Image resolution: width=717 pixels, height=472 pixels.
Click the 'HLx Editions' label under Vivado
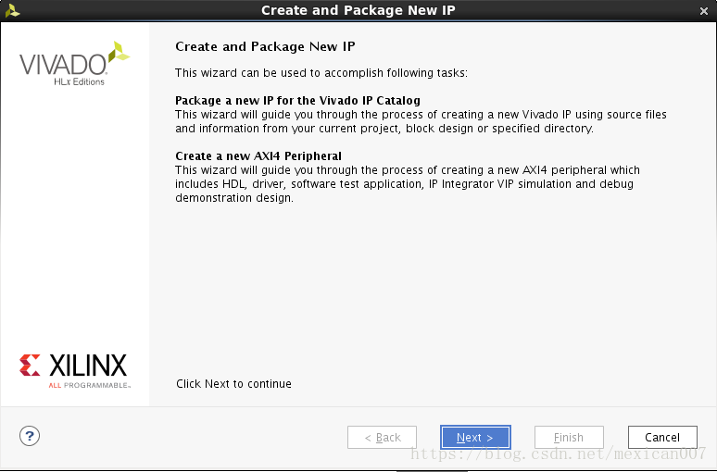(79, 81)
